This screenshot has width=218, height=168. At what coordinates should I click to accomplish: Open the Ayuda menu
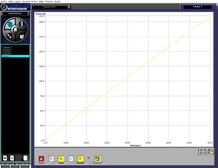57,1
